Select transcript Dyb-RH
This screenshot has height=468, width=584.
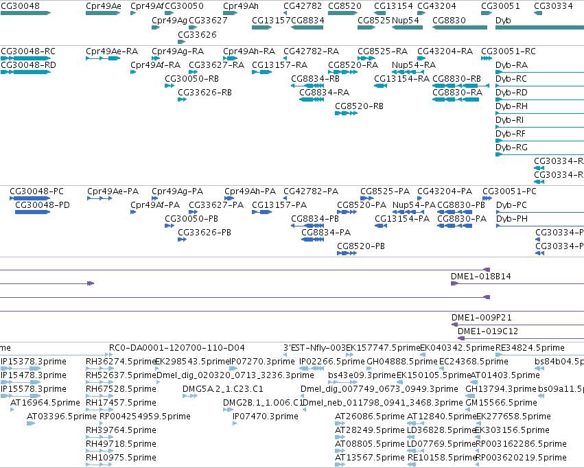511,106
